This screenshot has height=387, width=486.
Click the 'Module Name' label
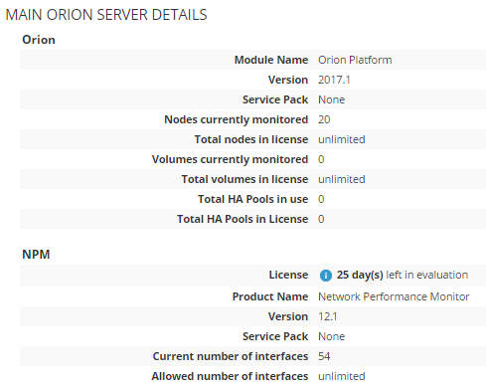tap(271, 60)
